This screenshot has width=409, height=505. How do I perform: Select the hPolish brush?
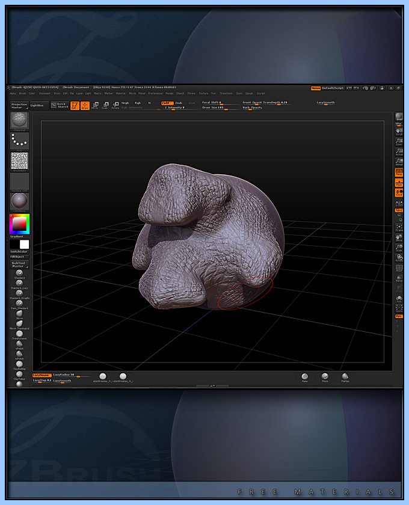(19, 345)
